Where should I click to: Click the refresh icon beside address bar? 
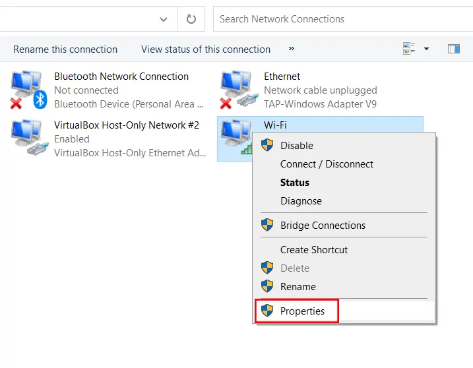[x=191, y=19]
